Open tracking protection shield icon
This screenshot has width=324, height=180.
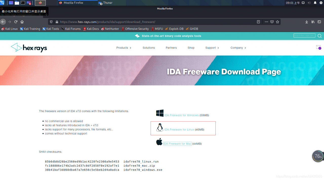pyautogui.click(x=51, y=22)
